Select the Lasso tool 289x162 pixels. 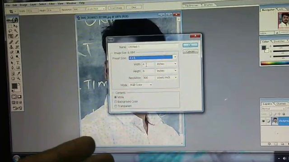tap(11, 31)
